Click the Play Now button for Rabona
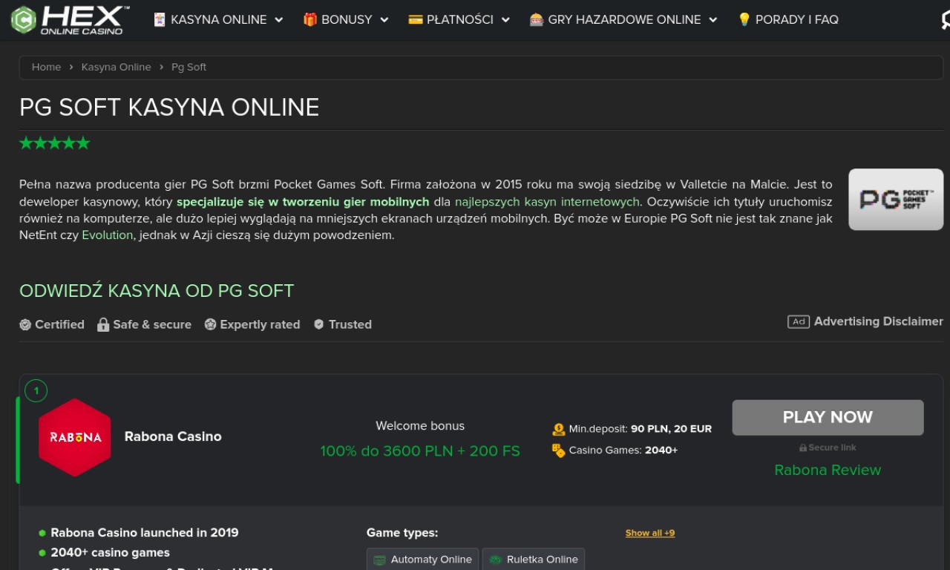Screen dimensions: 950x570 (828, 417)
